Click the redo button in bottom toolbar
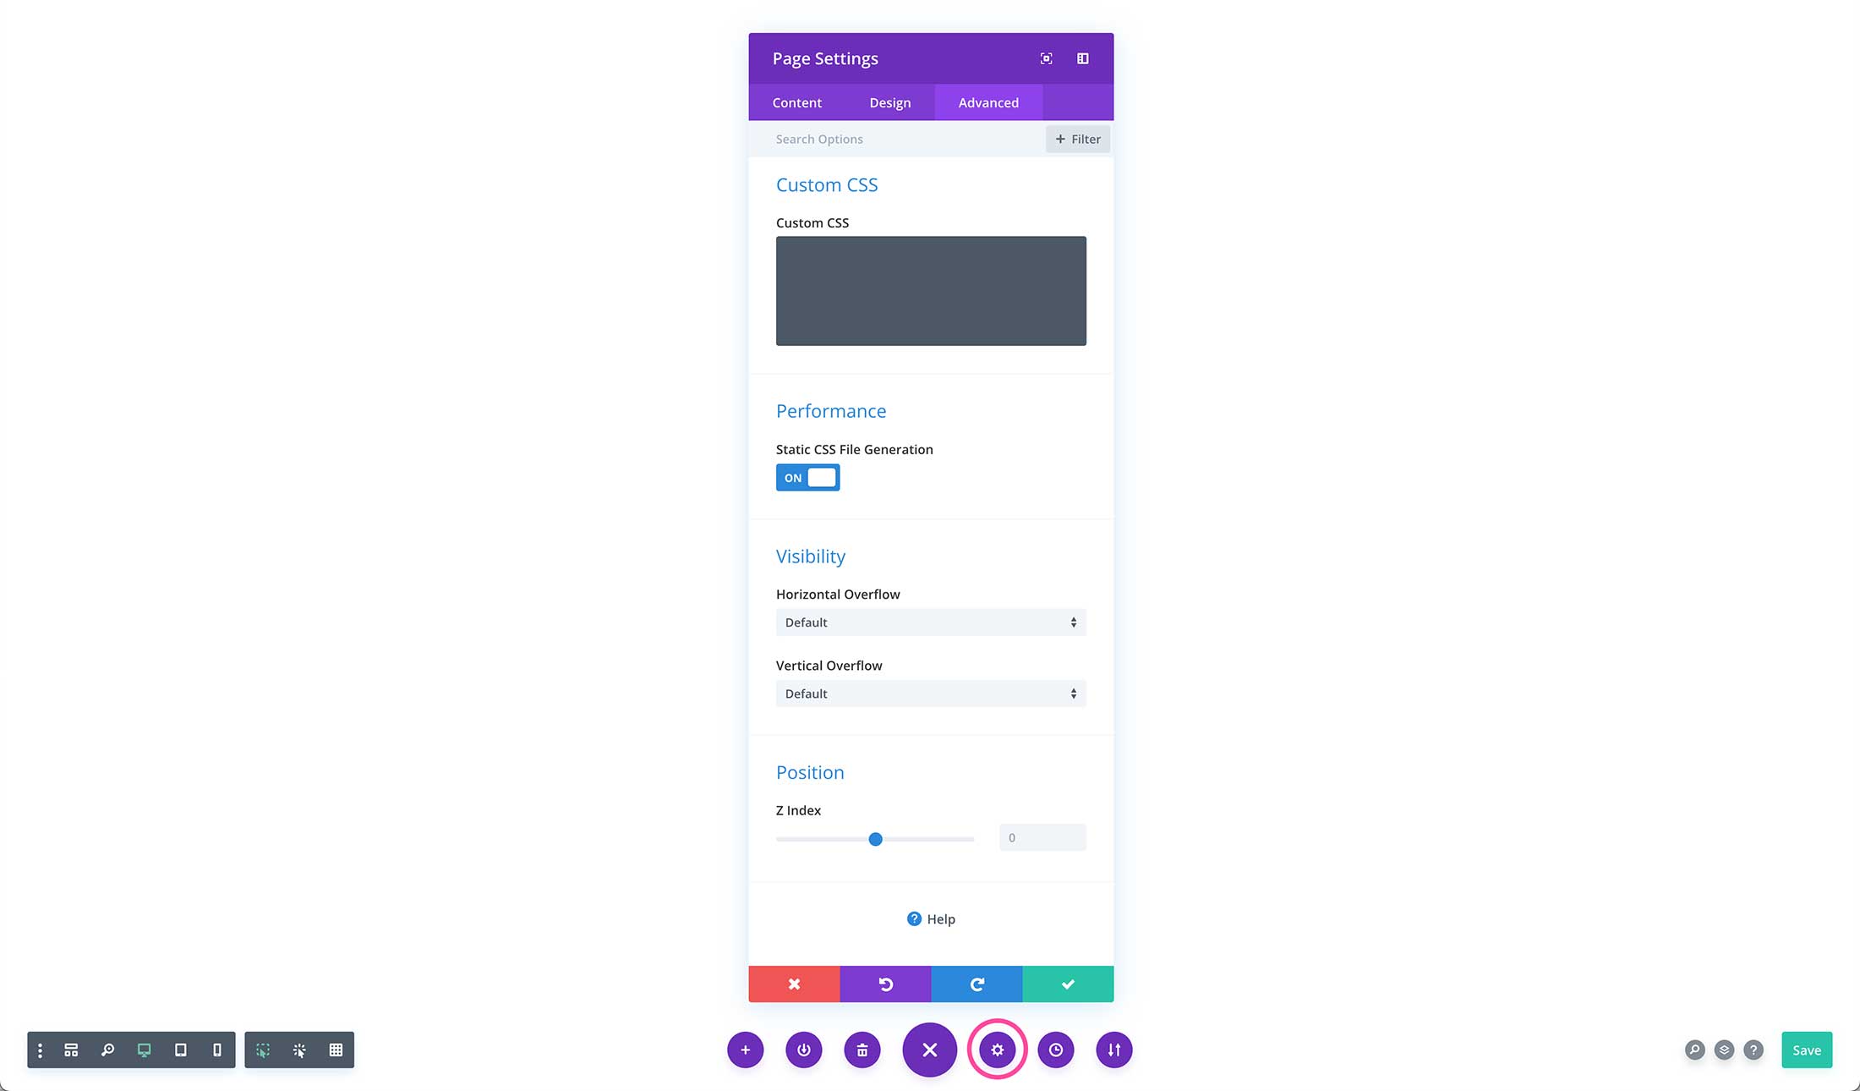This screenshot has width=1860, height=1091. 976,984
